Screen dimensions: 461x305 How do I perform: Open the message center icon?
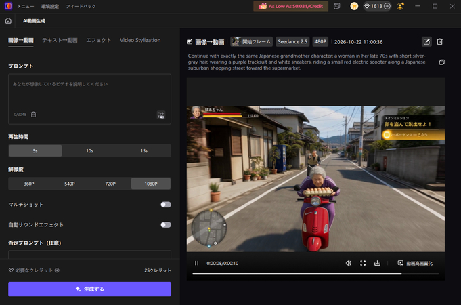coord(337,6)
